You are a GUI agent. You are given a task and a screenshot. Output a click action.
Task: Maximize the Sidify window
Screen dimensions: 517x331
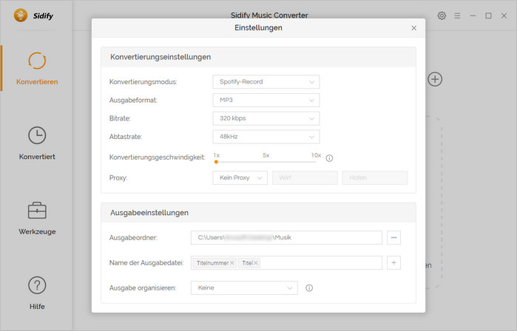coord(488,16)
